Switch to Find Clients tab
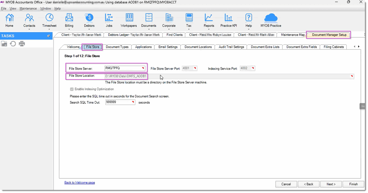This screenshot has height=193, width=368. point(175,35)
